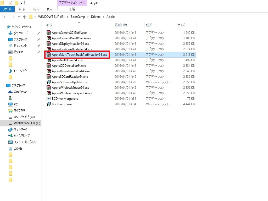Screen dimensions: 268x201
Task: Switch to the 表示 ribbon tab
Action: (49, 9)
